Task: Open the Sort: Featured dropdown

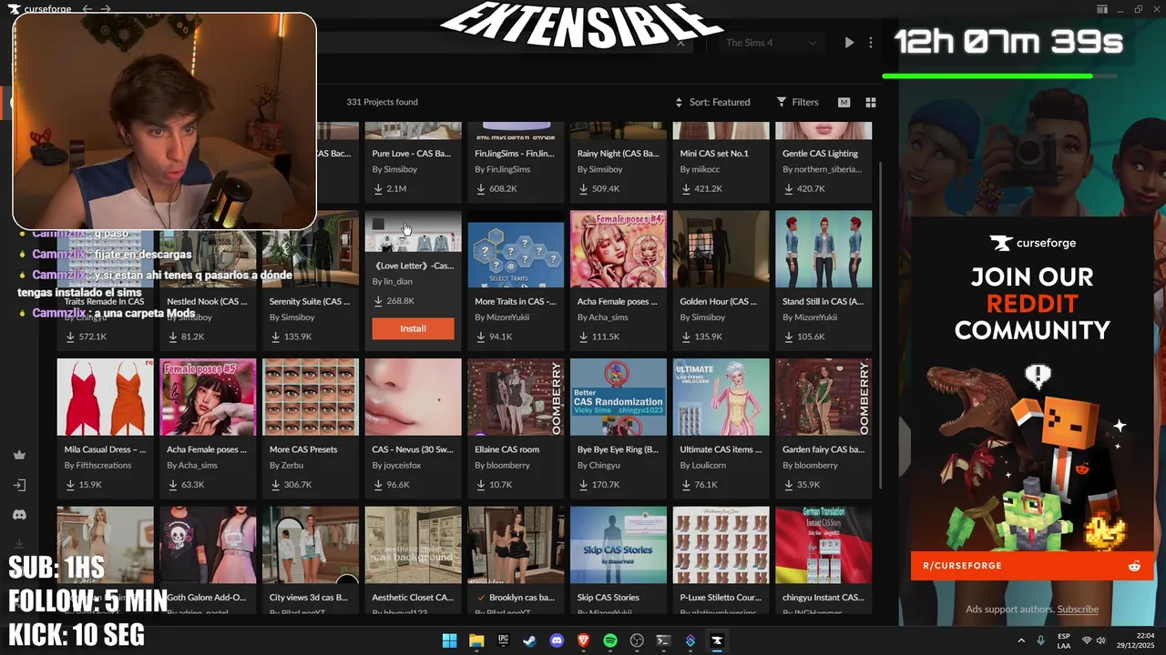Action: 712,102
